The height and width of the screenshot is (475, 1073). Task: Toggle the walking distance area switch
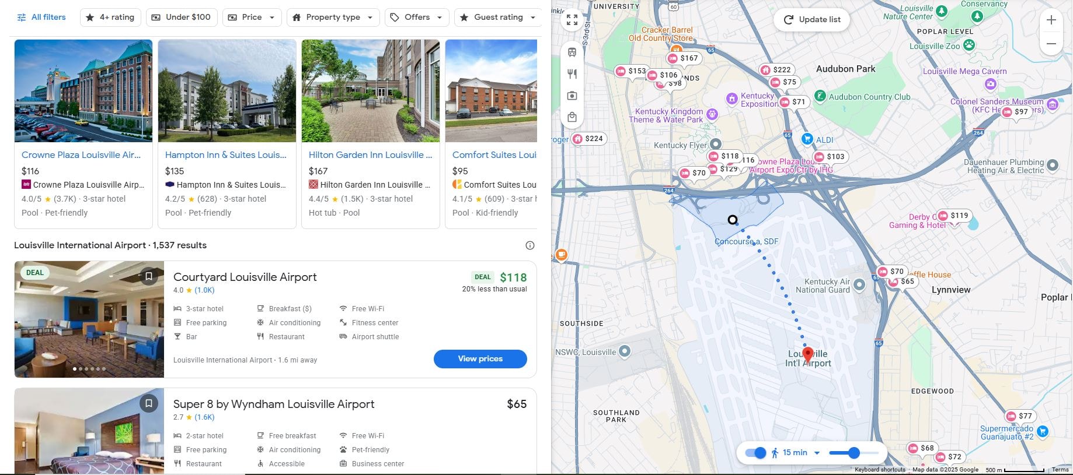click(756, 453)
